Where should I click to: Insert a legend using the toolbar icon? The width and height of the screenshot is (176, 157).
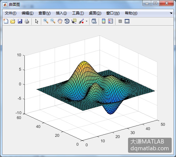tap(111, 21)
